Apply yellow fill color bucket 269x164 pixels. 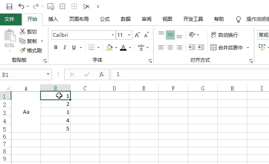(x=109, y=47)
